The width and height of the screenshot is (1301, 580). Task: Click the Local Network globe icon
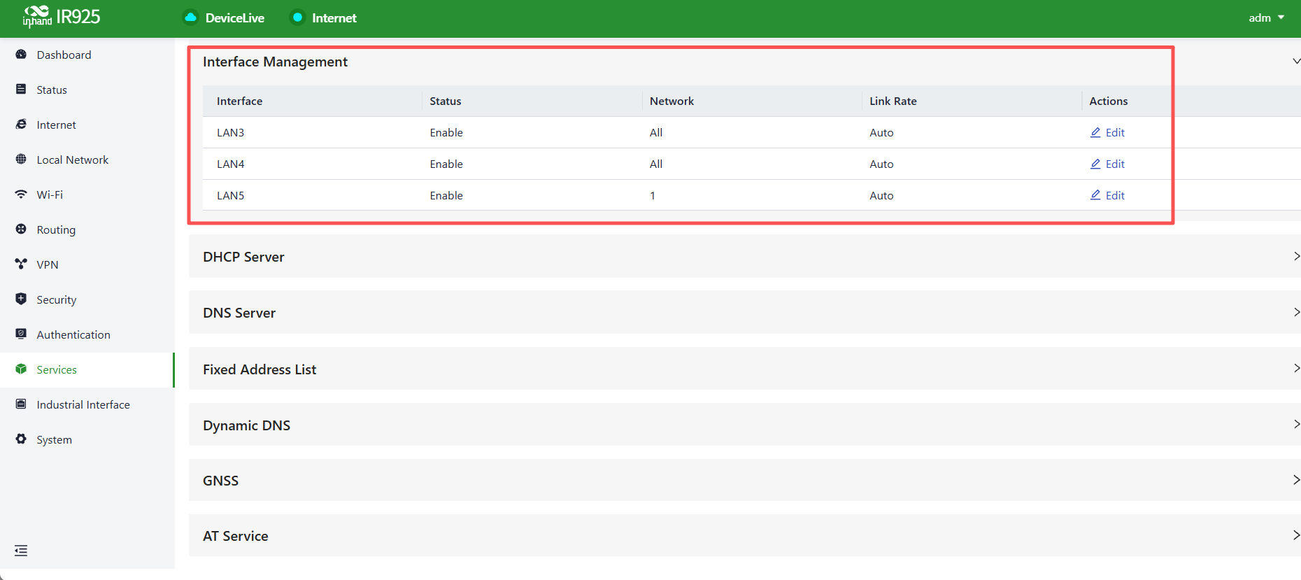pyautogui.click(x=21, y=160)
